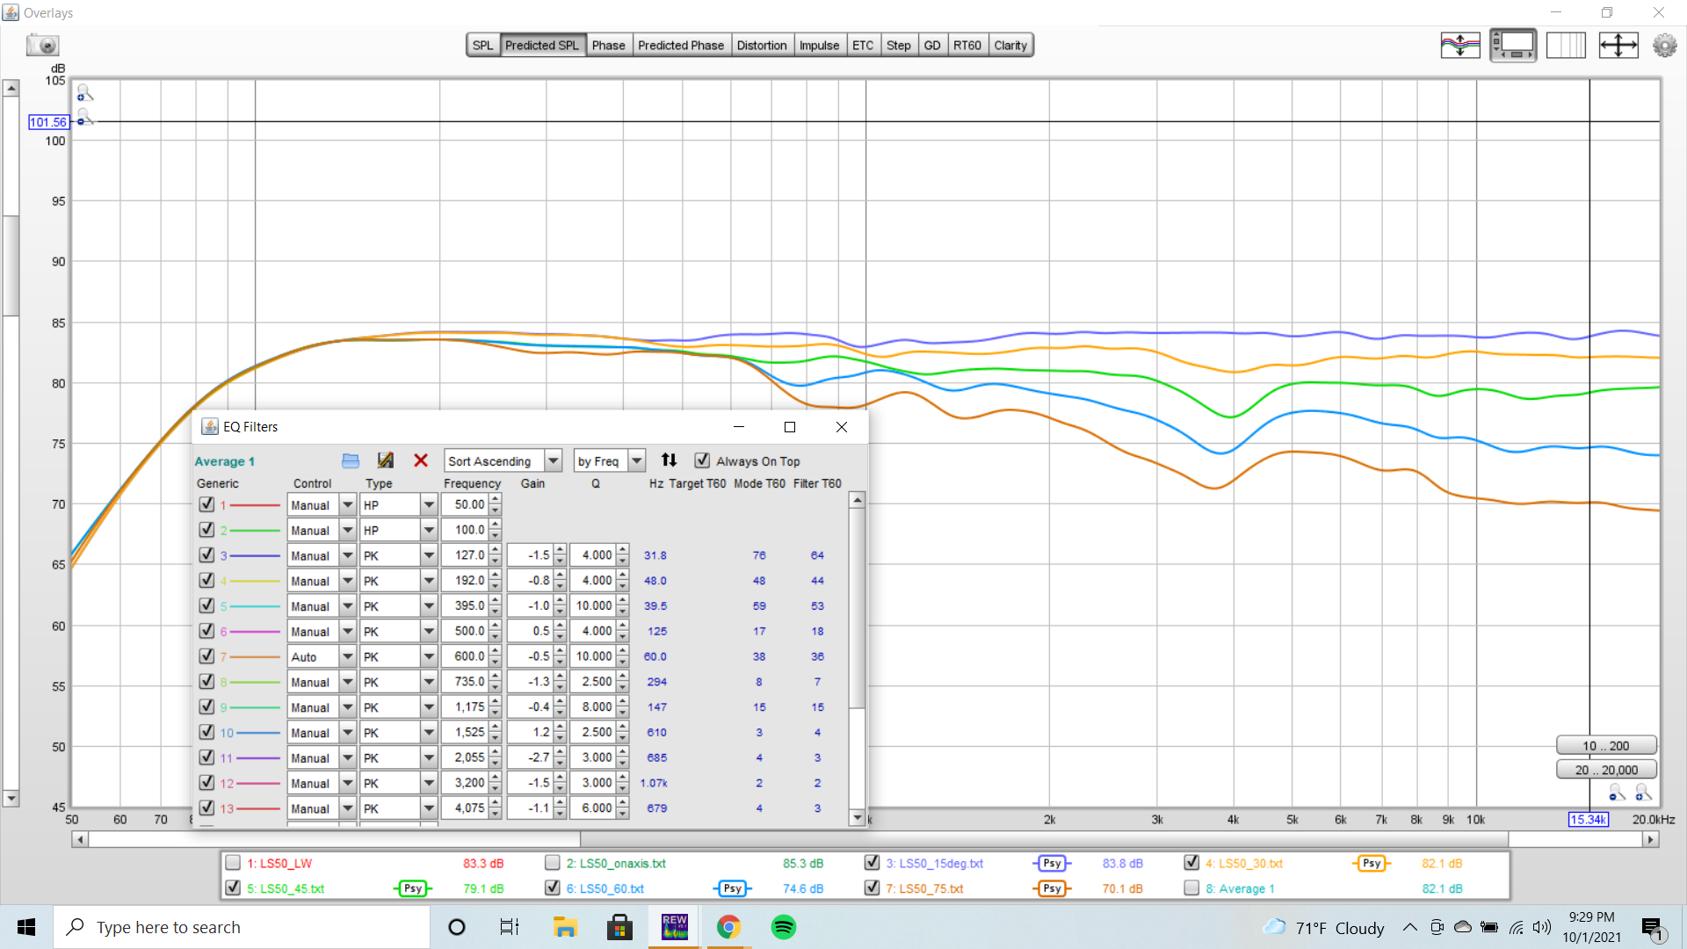This screenshot has width=1687, height=949.
Task: Switch to the Distortion tab
Action: (762, 46)
